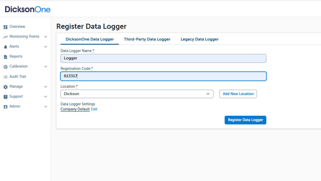Click the Reports document icon

point(5,57)
